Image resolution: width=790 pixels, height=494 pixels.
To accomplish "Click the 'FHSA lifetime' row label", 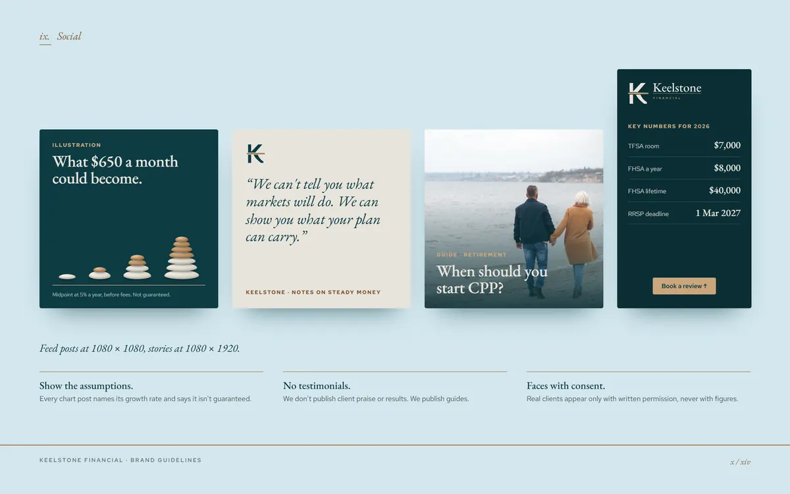I will 647,191.
